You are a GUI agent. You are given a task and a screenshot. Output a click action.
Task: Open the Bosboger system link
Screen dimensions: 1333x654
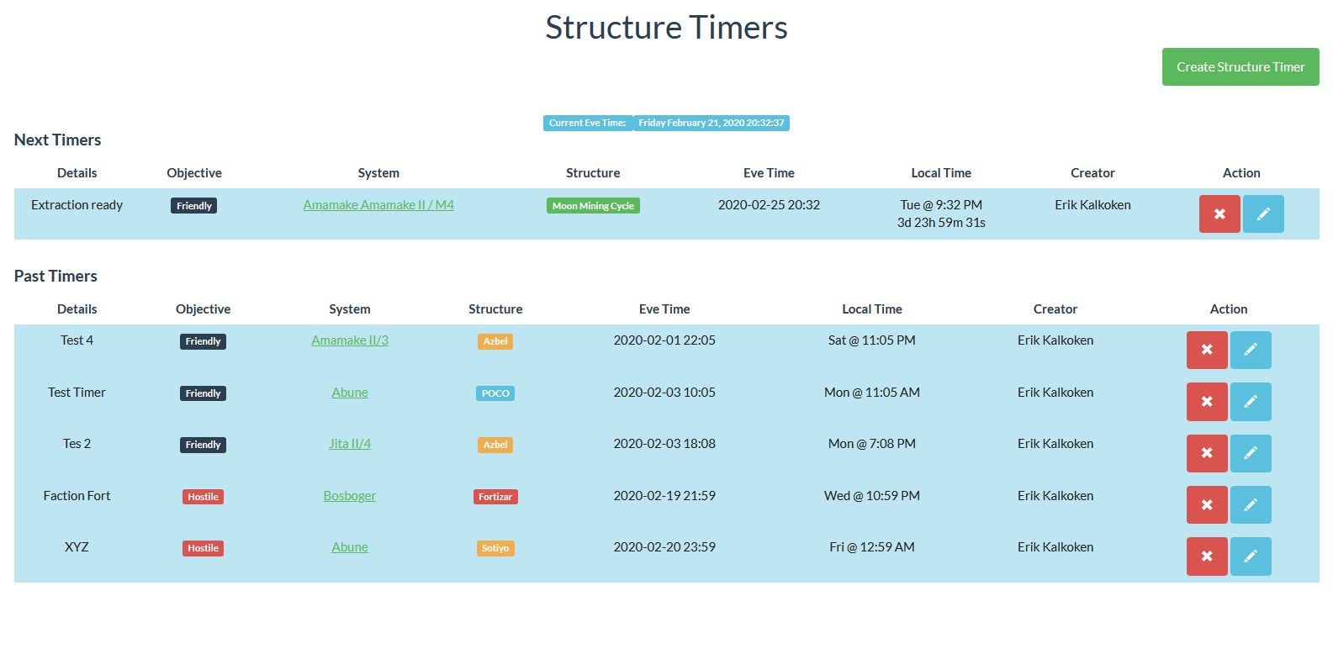pos(349,496)
